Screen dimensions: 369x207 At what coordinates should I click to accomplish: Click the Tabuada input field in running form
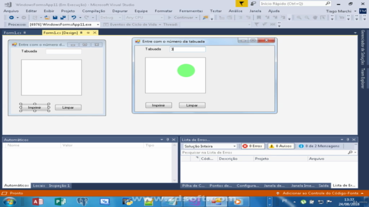(187, 49)
